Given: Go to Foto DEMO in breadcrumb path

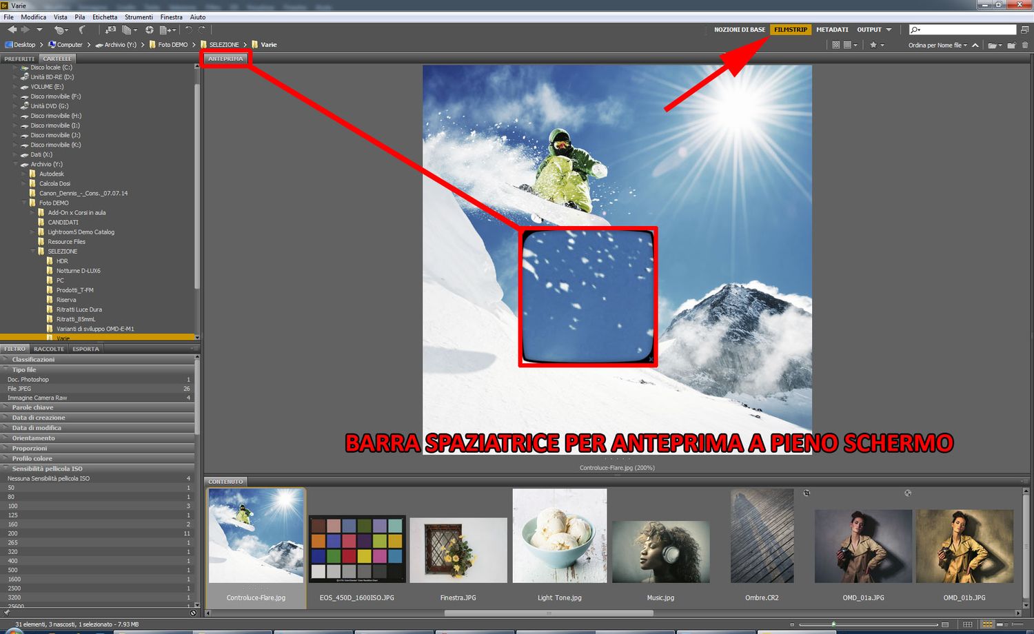Looking at the screenshot, I should coord(172,45).
